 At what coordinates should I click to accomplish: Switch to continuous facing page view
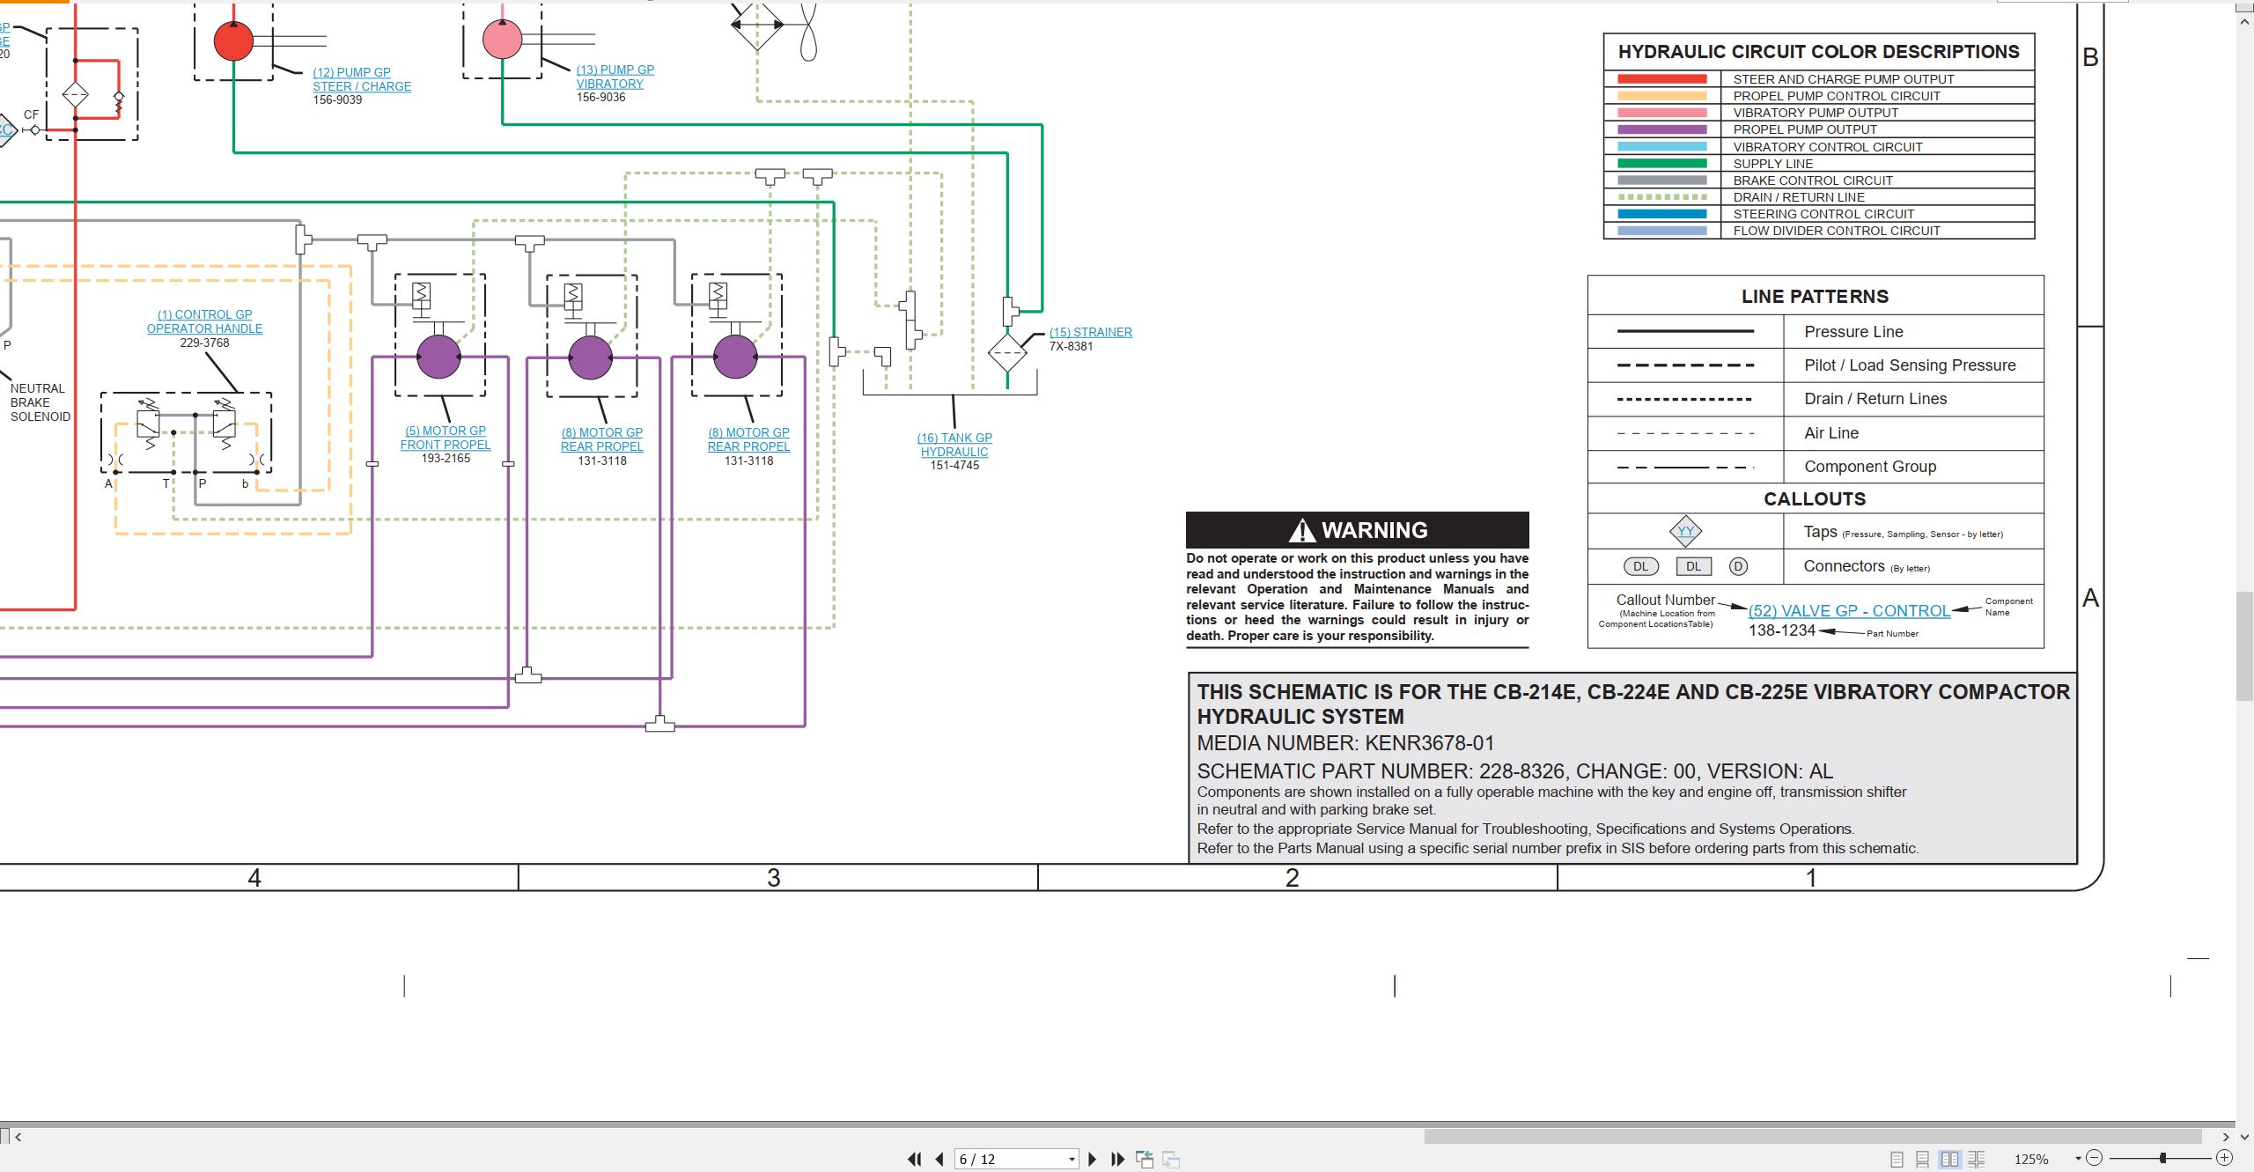pyautogui.click(x=1977, y=1159)
